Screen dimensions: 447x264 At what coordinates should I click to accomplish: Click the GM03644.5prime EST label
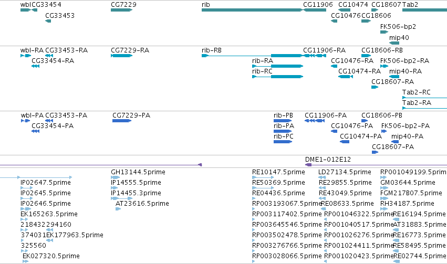pos(408,183)
